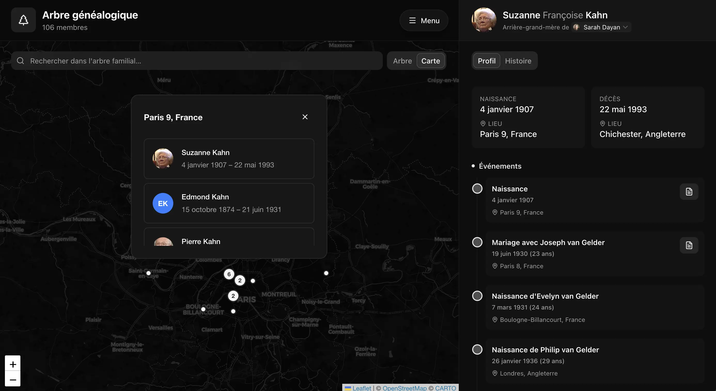The image size is (716, 391).
Task: Select the Histoire tab
Action: coord(518,61)
